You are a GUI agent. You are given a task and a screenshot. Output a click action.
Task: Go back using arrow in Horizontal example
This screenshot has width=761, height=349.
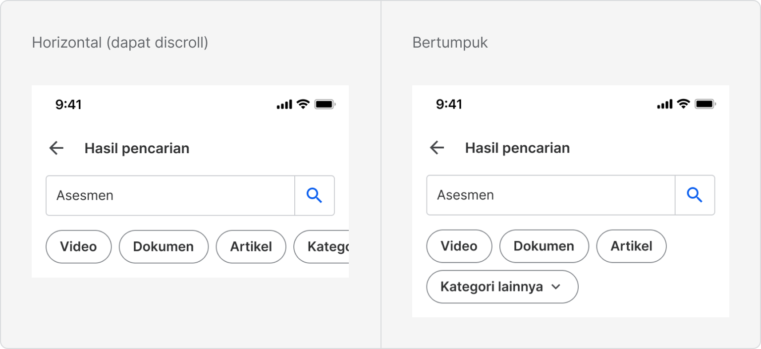point(56,148)
